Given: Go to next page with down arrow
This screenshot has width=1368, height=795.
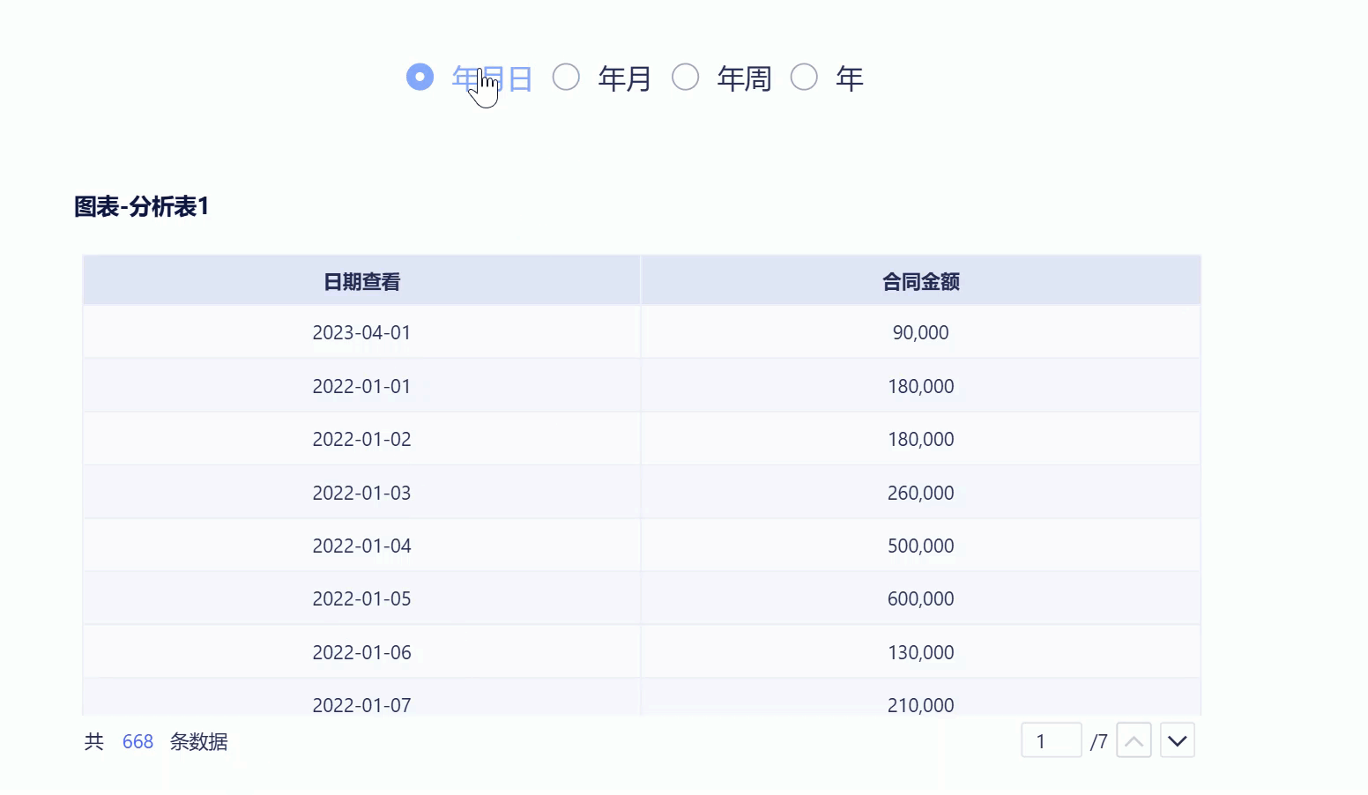Looking at the screenshot, I should pyautogui.click(x=1178, y=741).
